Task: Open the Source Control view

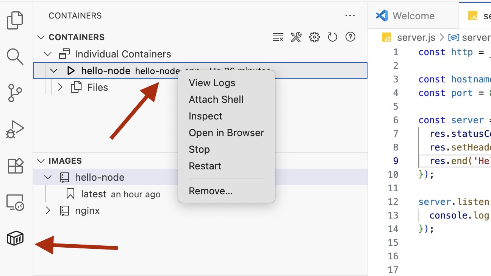Action: (15, 93)
